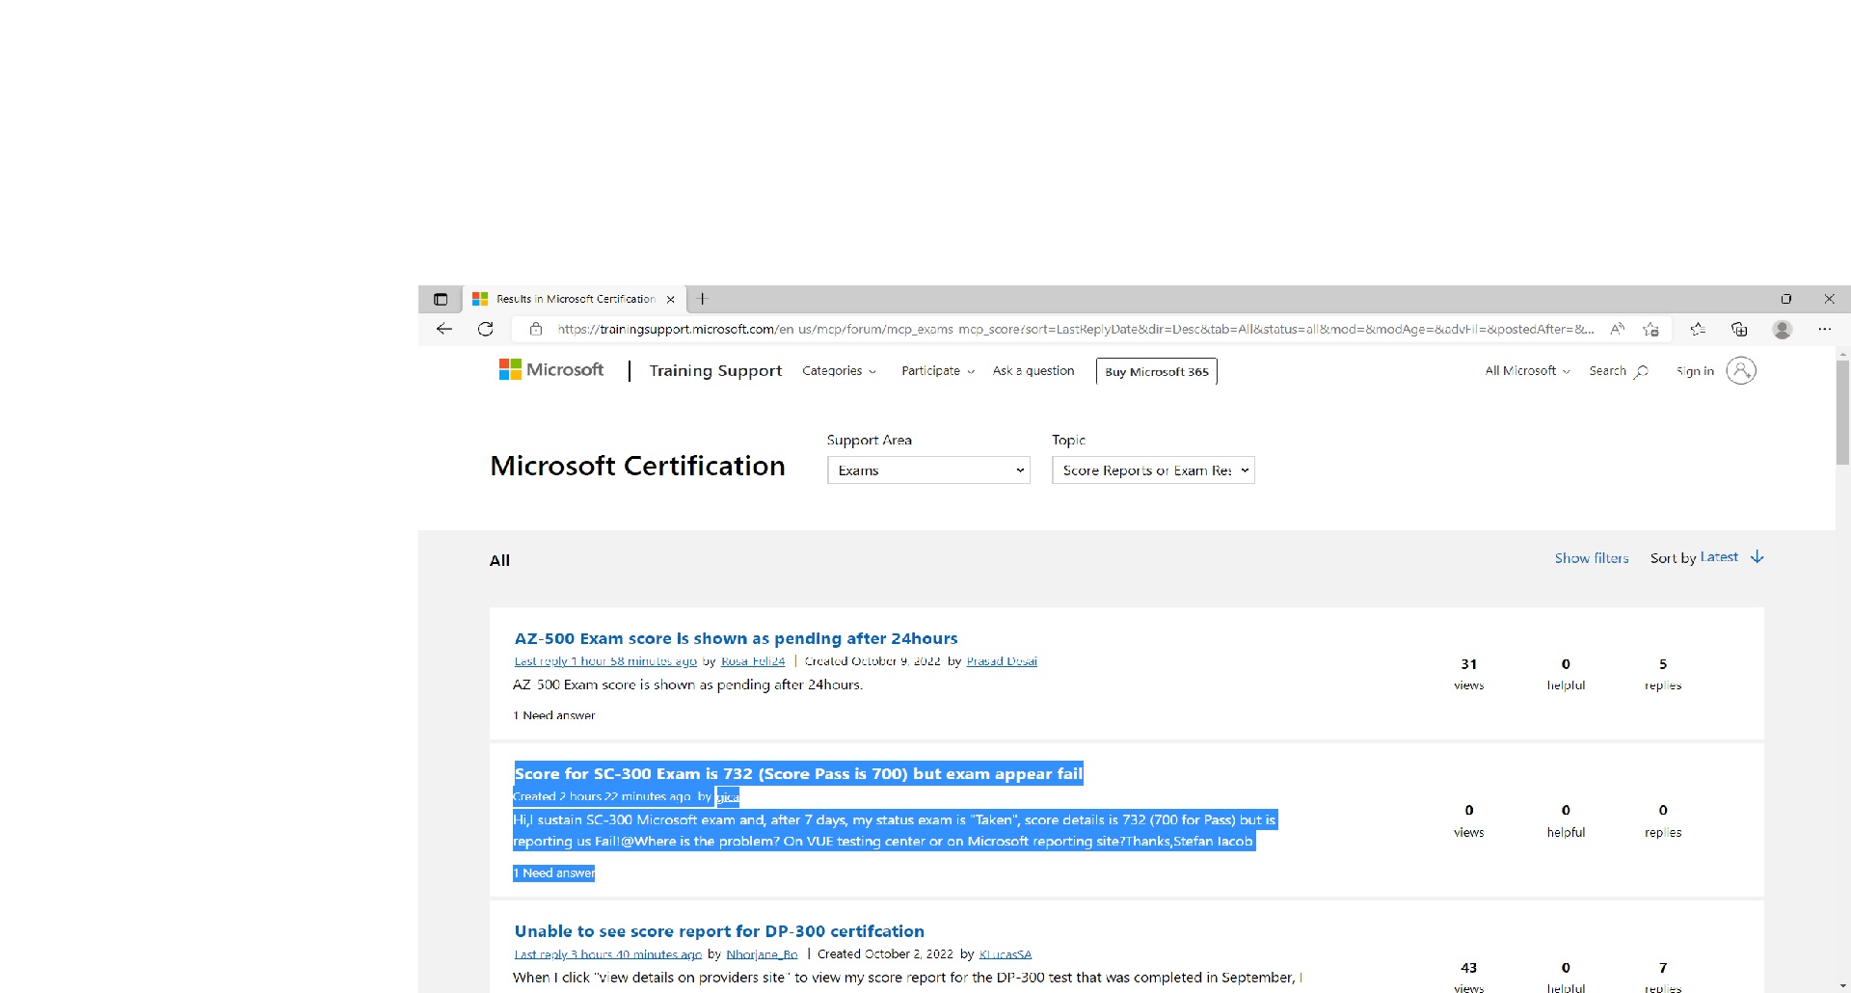Image resolution: width=1851 pixels, height=993 pixels.
Task: Click '5 replies' on AZ-500 thread
Action: click(1663, 674)
